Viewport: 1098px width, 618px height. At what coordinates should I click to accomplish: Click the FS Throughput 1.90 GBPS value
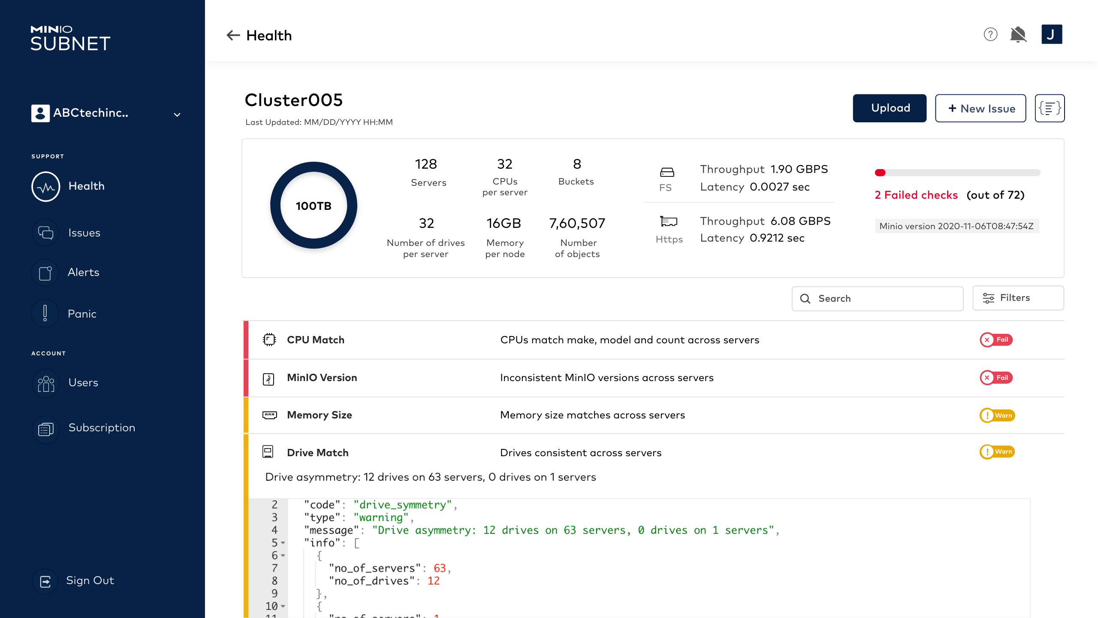pos(799,169)
